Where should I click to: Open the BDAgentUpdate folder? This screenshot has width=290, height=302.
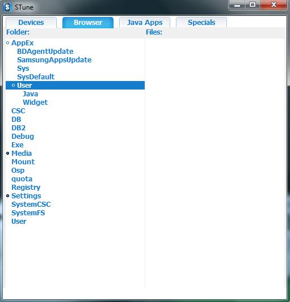[x=45, y=51]
